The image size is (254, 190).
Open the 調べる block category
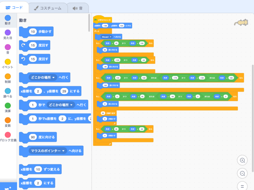(x=8, y=91)
